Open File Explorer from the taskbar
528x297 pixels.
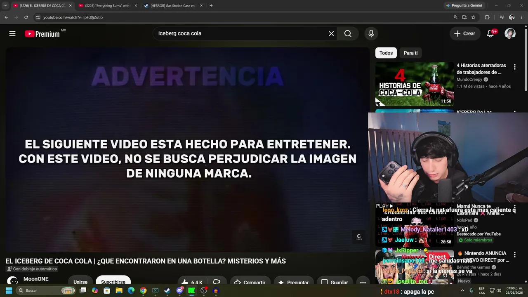pos(119,290)
